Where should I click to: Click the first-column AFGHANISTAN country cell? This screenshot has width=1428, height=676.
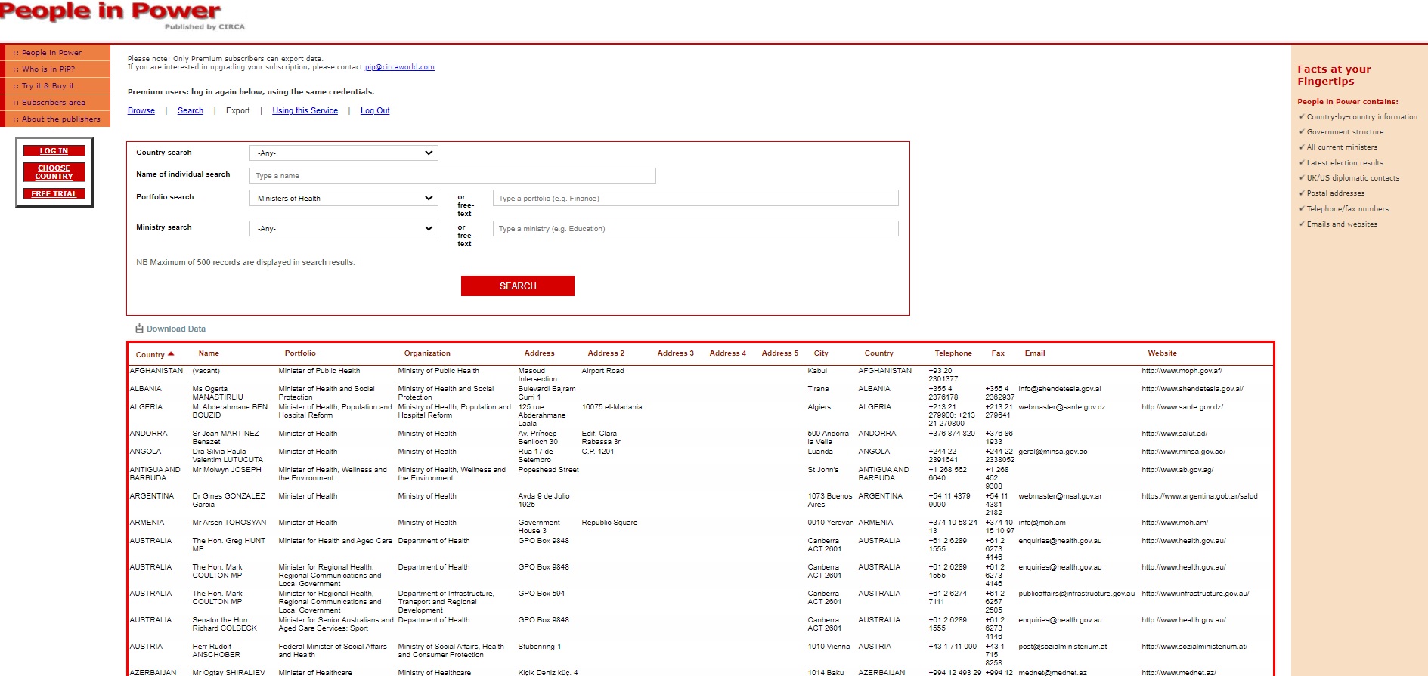tap(156, 371)
